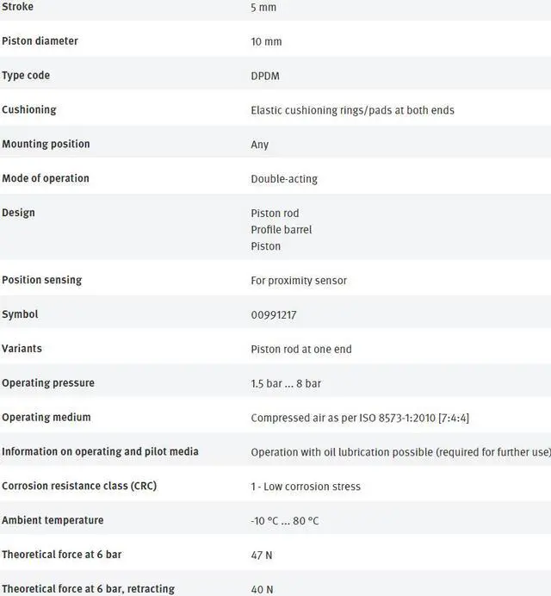Click the Position sensing label
Image resolution: width=551 pixels, height=596 pixels.
click(42, 280)
